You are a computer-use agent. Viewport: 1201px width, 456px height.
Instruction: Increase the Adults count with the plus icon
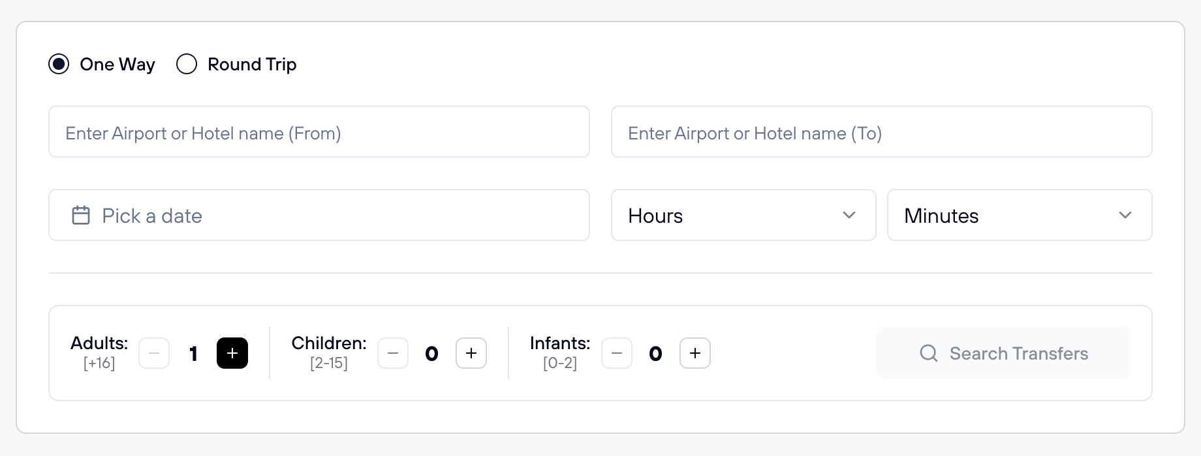(x=232, y=353)
